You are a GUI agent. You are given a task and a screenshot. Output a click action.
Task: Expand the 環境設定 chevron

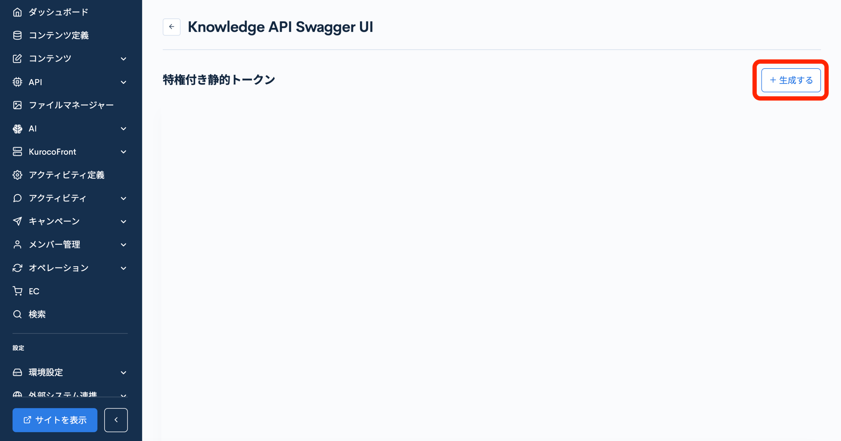[x=123, y=372]
